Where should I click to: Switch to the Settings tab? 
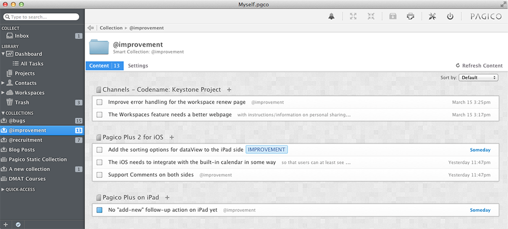(138, 66)
